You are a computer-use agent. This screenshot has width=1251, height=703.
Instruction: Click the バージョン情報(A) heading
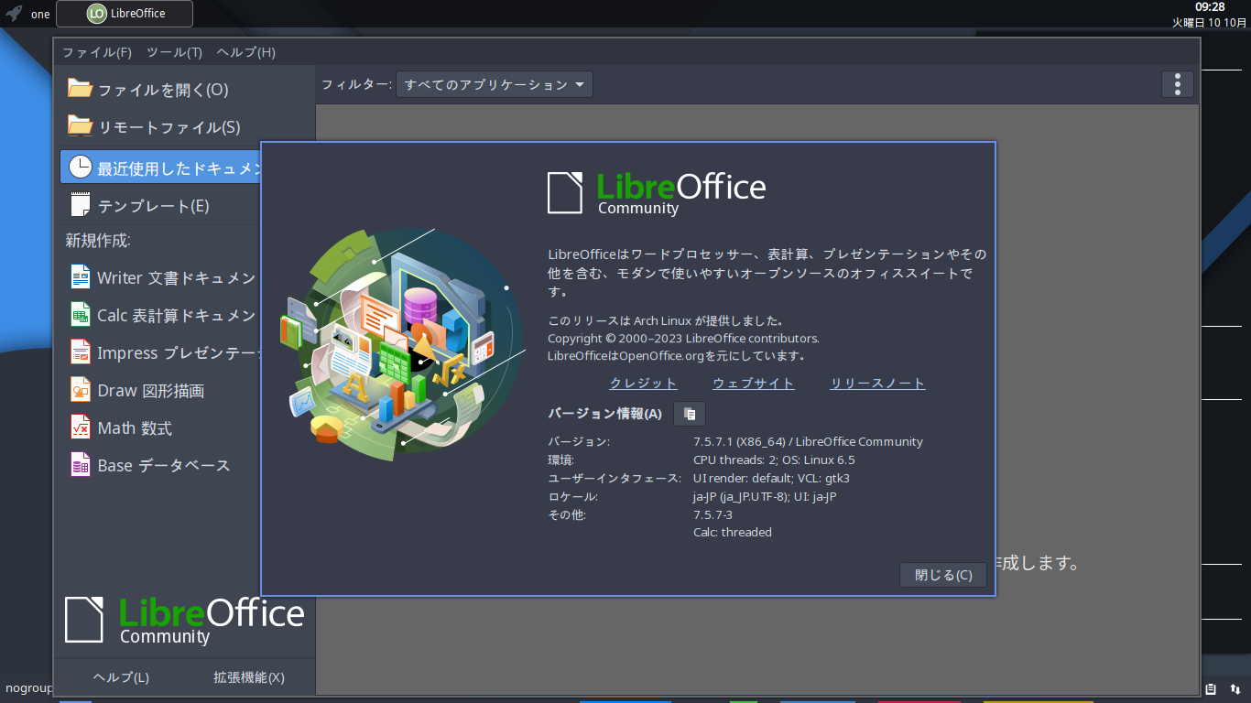pos(604,414)
